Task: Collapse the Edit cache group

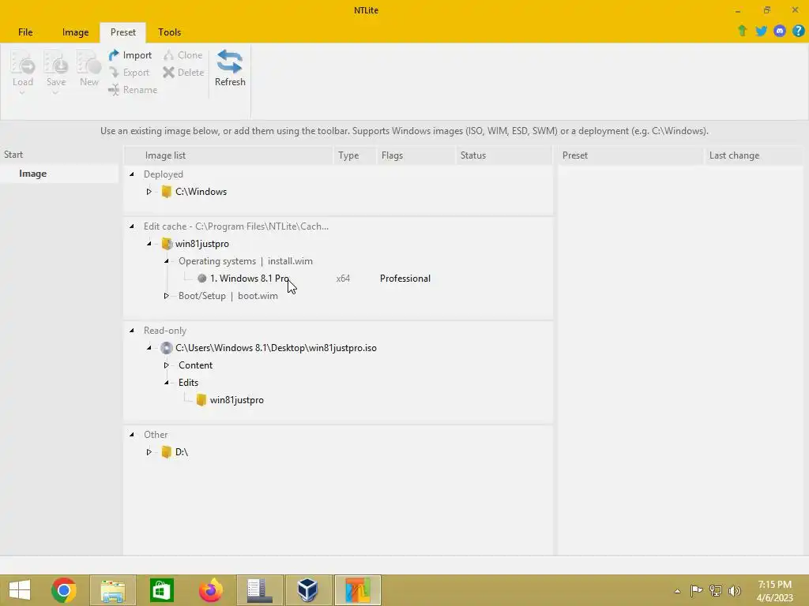Action: coord(132,226)
